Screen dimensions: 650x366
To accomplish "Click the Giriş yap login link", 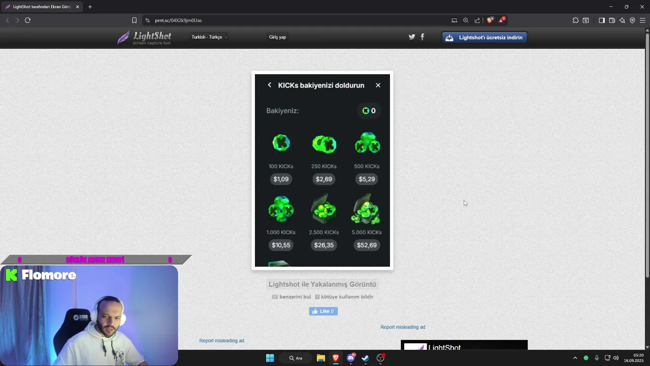I will pos(277,37).
